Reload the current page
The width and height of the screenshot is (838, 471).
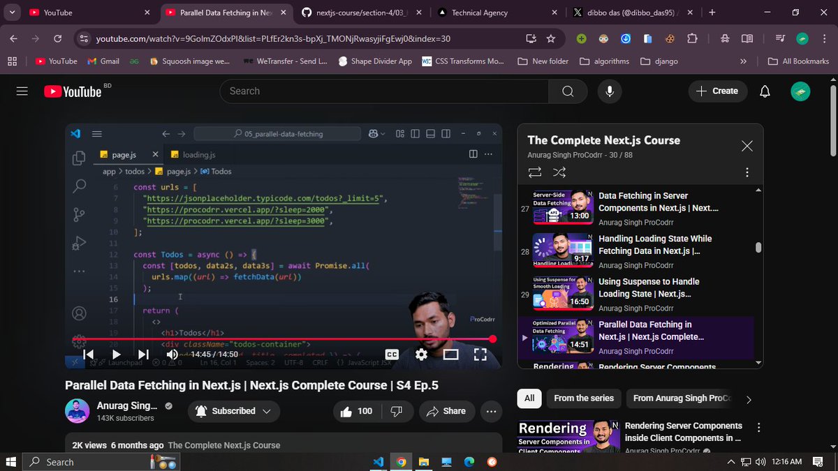[58, 39]
